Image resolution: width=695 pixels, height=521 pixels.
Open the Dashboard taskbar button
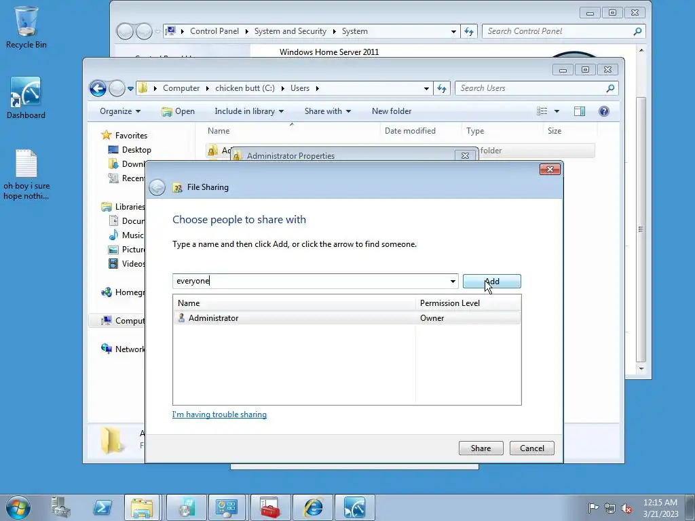[354, 507]
